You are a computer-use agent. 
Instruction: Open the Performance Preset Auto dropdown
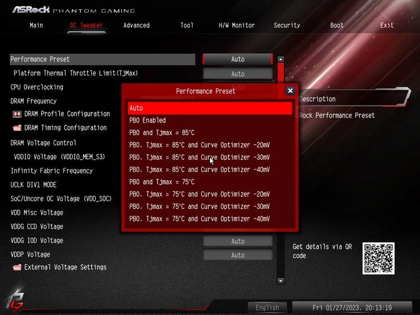pyautogui.click(x=238, y=59)
